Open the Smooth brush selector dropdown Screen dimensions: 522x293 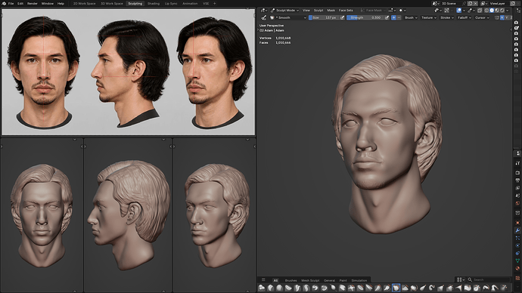click(288, 17)
